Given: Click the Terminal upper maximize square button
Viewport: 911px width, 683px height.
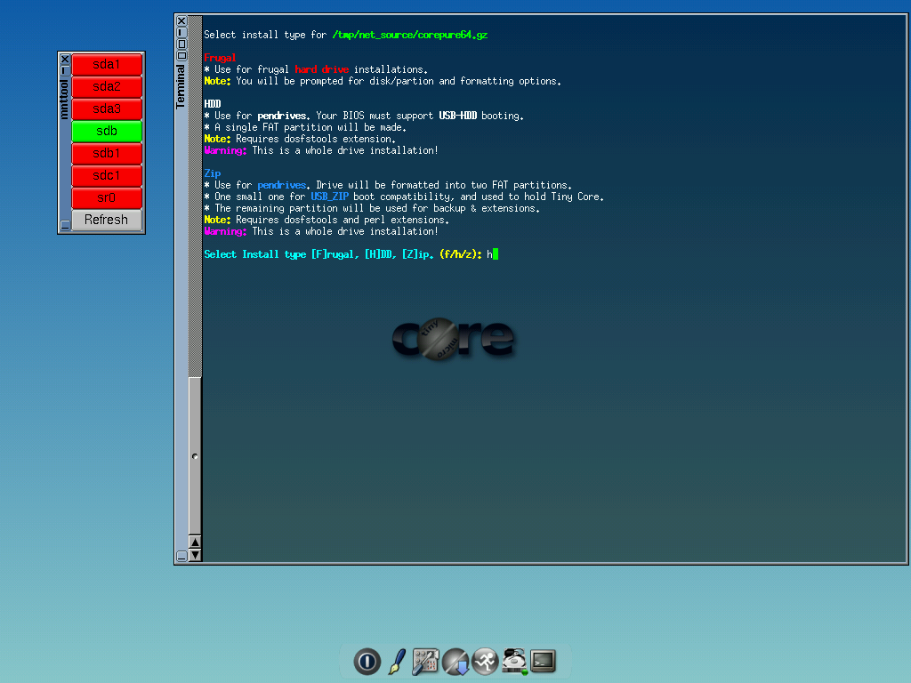Looking at the screenshot, I should point(181,44).
